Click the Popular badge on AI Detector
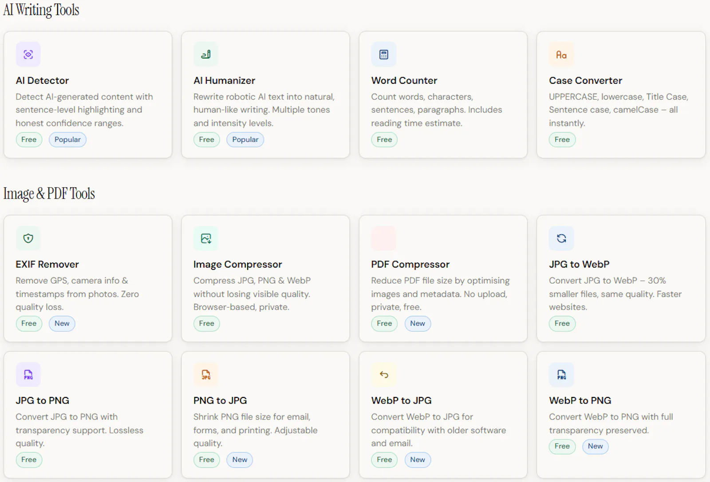Screen dimensions: 710x482 [67, 140]
